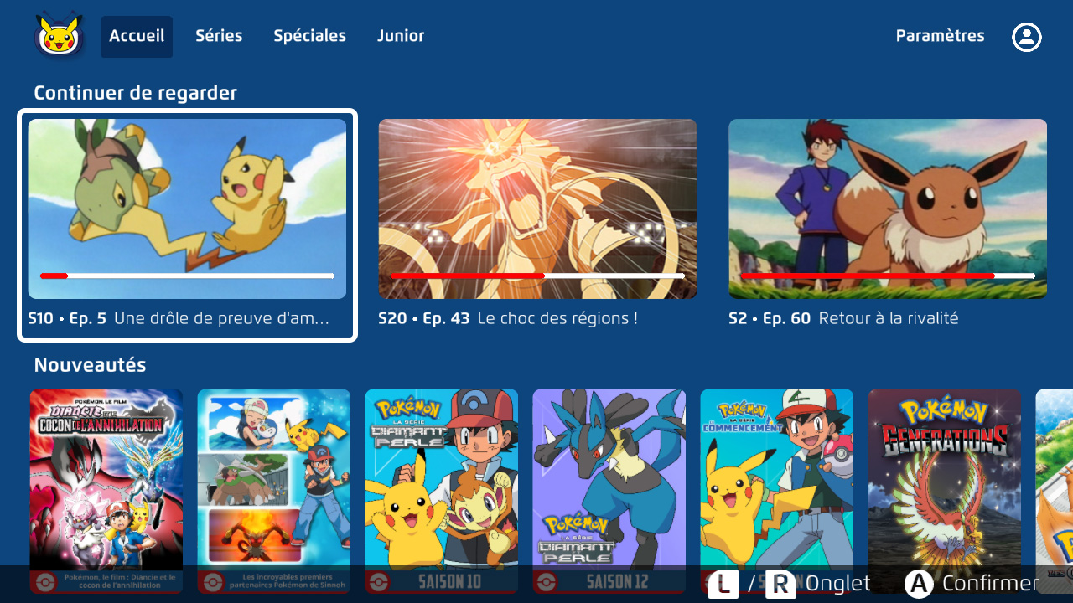Screen dimensions: 1073x603
Task: Click Poké Ball icon on Saison 12 label
Action: pyautogui.click(x=549, y=582)
